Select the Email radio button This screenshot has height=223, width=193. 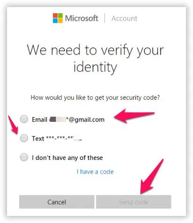click(24, 119)
